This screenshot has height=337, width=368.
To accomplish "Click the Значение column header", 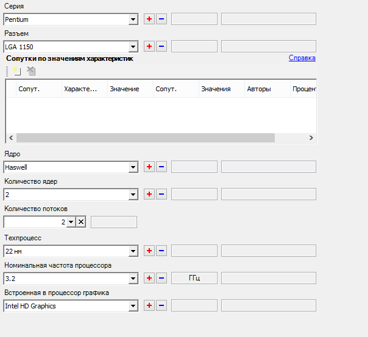I will click(x=124, y=89).
